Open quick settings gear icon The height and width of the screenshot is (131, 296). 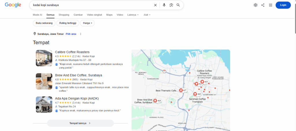pyautogui.click(x=256, y=5)
